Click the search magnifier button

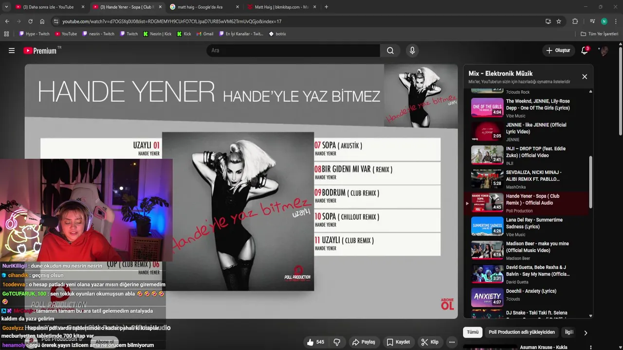[390, 51]
